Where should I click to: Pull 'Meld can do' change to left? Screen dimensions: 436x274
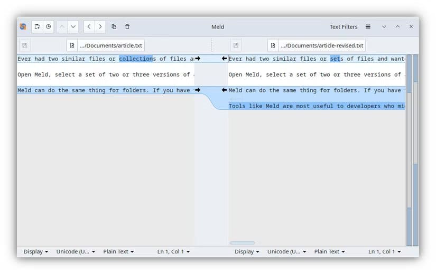click(x=224, y=90)
